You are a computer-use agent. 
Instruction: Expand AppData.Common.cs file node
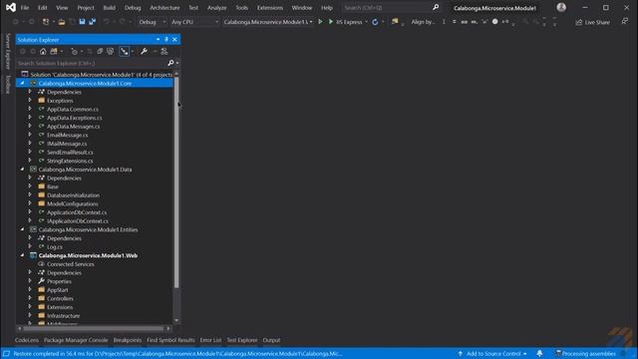tap(30, 109)
